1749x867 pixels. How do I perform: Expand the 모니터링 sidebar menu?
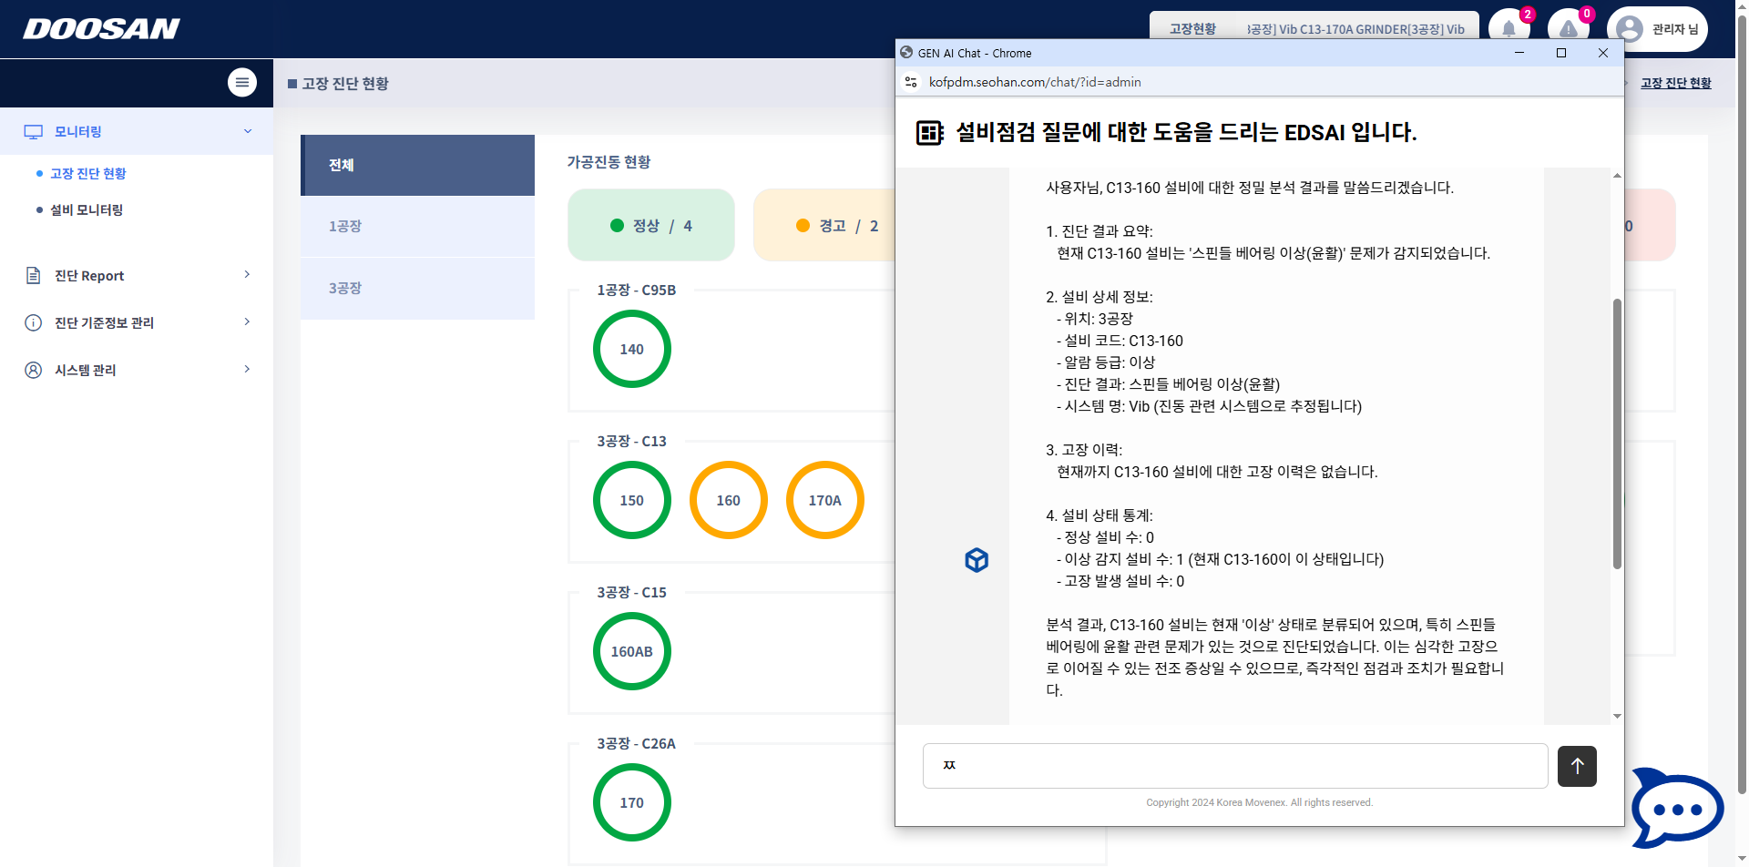pyautogui.click(x=137, y=131)
